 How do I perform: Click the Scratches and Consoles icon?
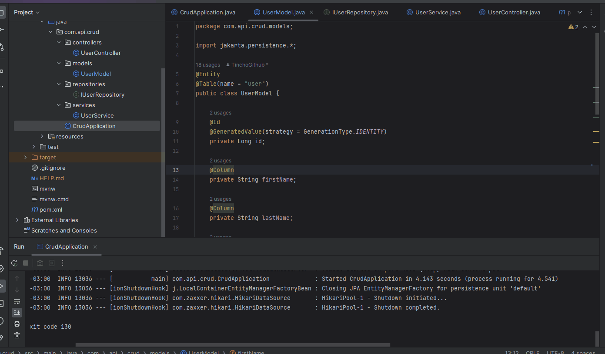tap(27, 230)
